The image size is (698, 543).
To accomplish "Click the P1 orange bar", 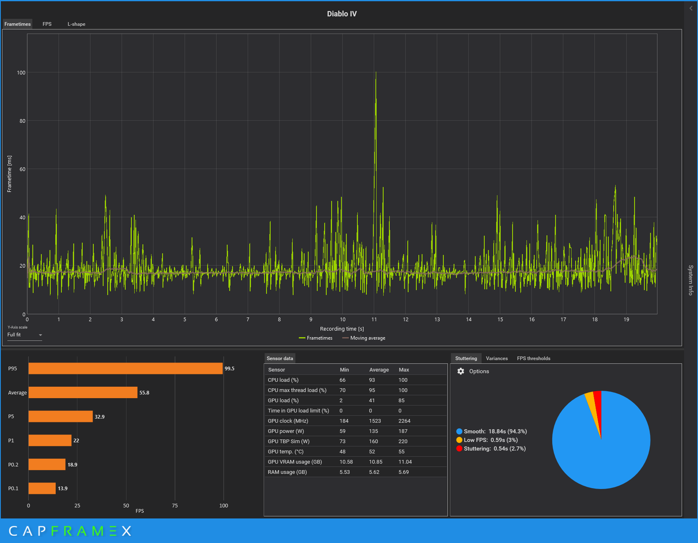I will 50,440.
